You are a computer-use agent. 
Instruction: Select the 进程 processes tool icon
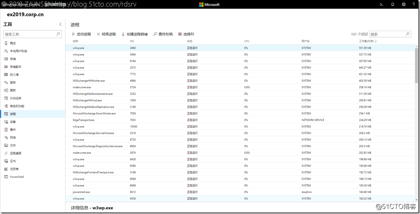click(6, 114)
